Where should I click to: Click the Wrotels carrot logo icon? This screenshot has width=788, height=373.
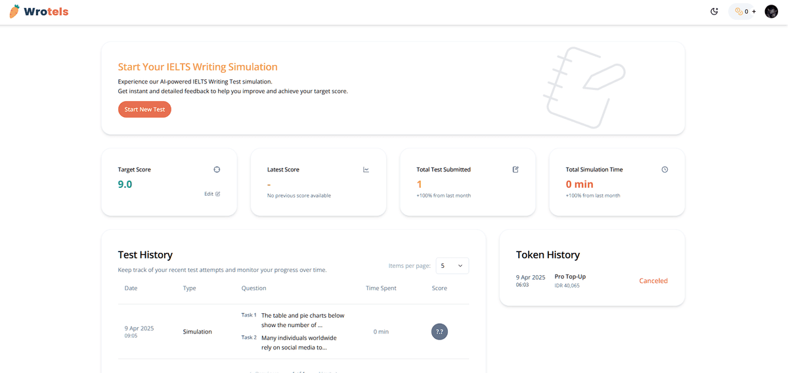(x=14, y=11)
